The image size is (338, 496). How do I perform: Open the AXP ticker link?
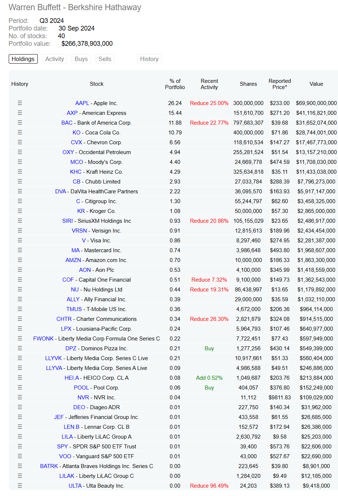click(72, 113)
